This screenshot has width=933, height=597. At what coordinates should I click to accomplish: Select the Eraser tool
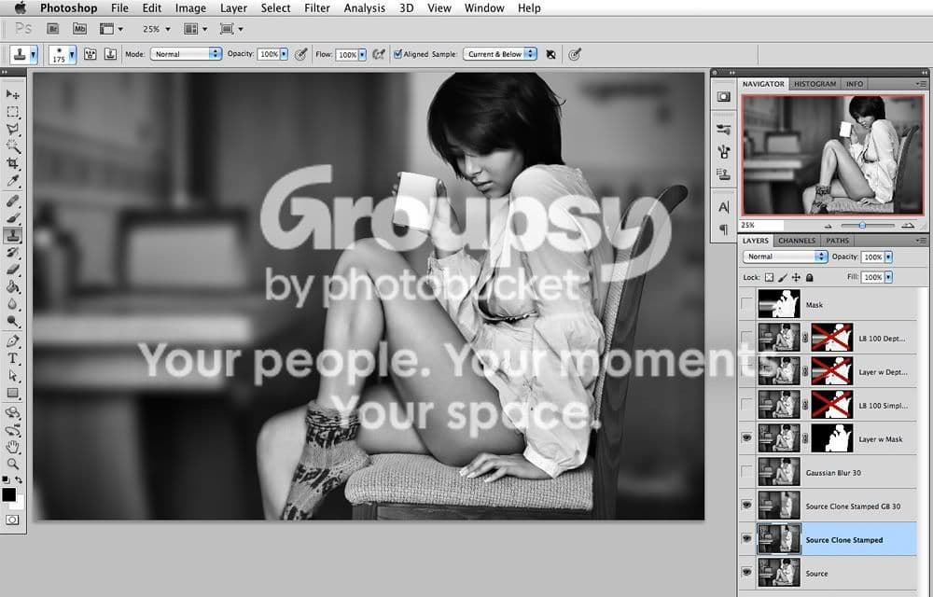pyautogui.click(x=12, y=270)
